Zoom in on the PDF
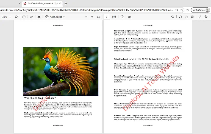Image resolution: width=211 pixels, height=134 pixels. click(x=92, y=17)
